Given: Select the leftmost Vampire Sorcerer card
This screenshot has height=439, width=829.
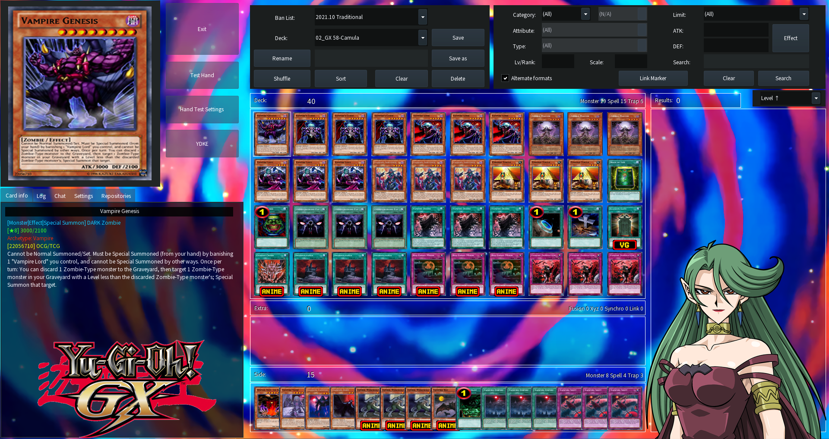Looking at the screenshot, I should [389, 181].
